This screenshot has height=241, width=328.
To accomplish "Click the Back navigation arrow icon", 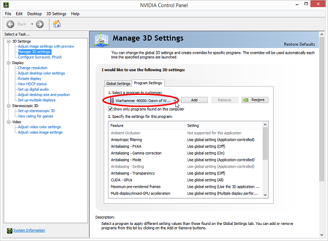I will coord(10,24).
